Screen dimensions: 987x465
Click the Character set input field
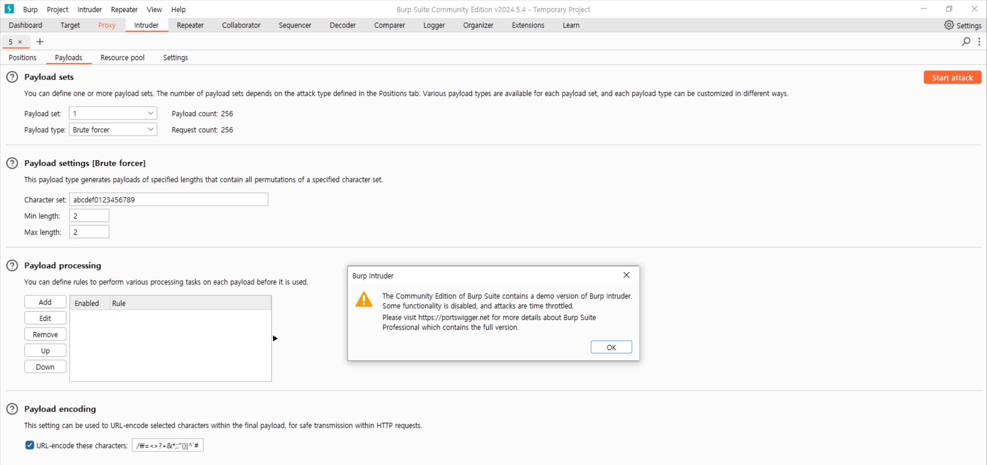(x=168, y=200)
